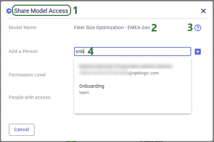
Task: Click the Model Name label
Action: pyautogui.click(x=22, y=27)
